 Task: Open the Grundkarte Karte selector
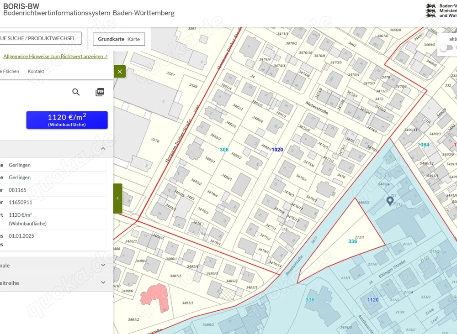[119, 39]
